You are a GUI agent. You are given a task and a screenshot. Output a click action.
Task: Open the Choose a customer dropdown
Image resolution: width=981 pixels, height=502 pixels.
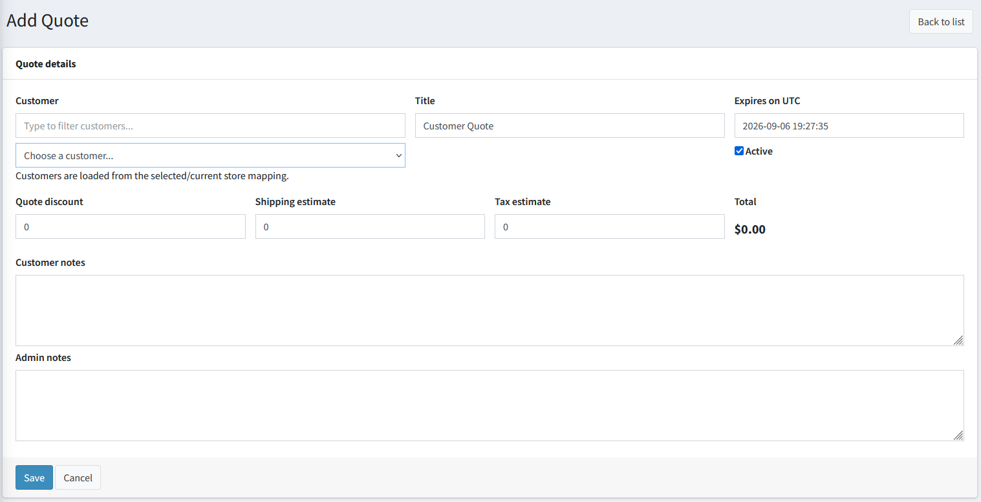210,155
